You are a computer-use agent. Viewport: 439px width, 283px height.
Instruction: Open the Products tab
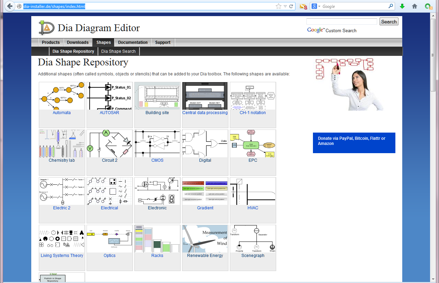tap(51, 42)
